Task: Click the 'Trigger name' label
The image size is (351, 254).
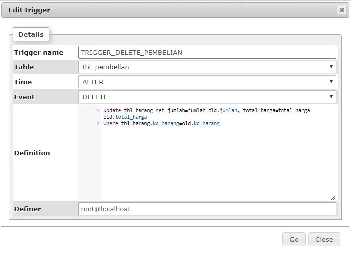Action: pyautogui.click(x=39, y=52)
